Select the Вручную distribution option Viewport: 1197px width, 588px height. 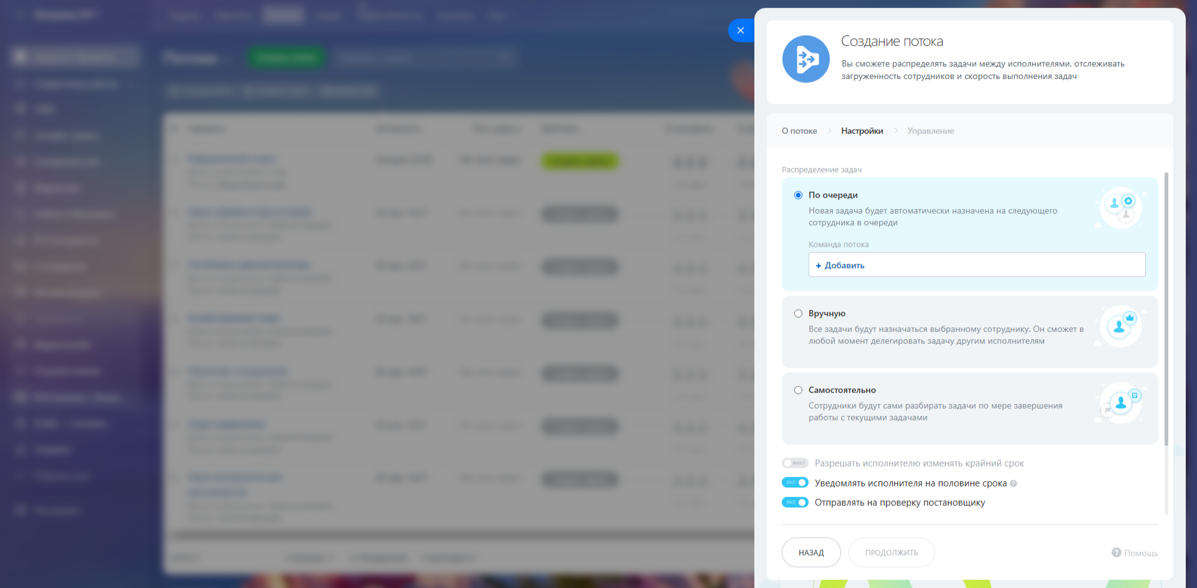tap(798, 314)
